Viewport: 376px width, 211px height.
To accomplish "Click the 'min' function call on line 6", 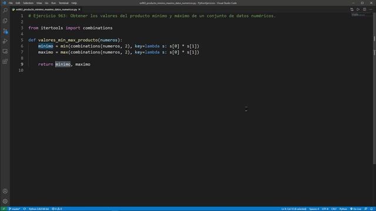I will point(64,46).
